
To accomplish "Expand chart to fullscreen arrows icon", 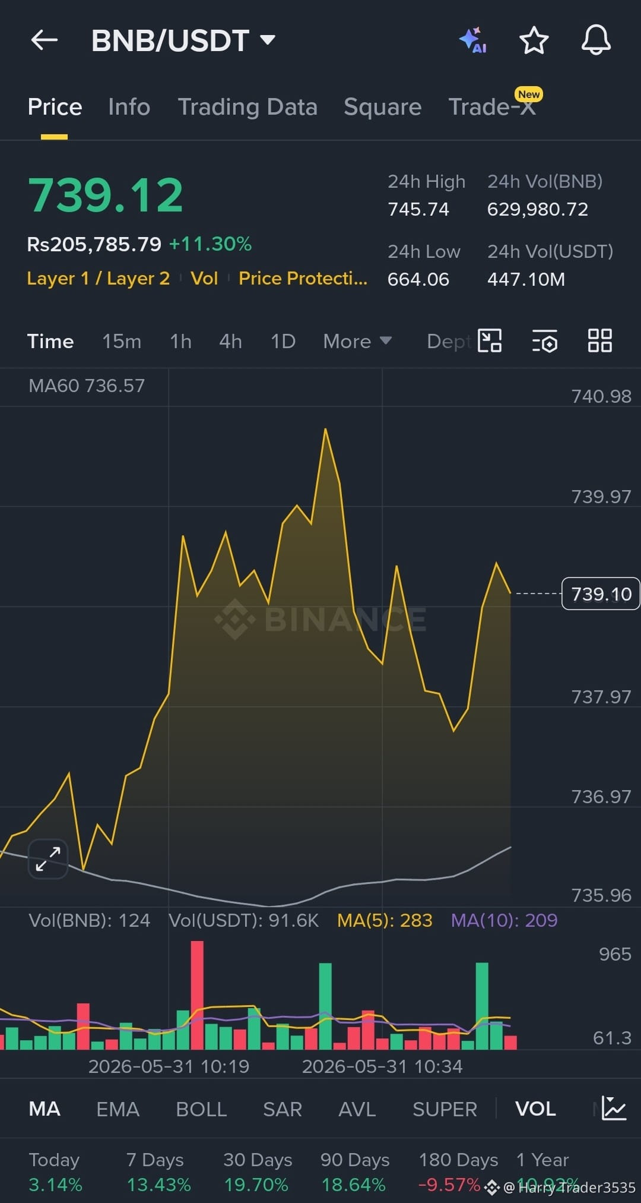I will point(48,859).
